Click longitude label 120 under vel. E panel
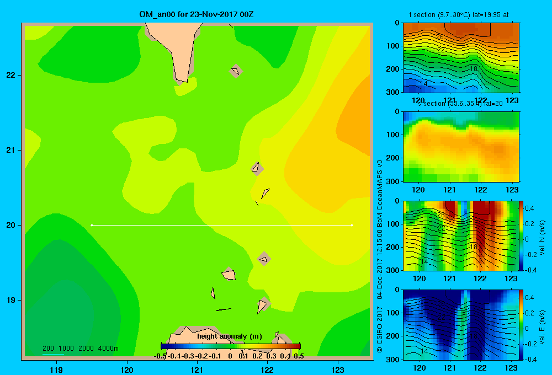The width and height of the screenshot is (552, 375). [420, 368]
